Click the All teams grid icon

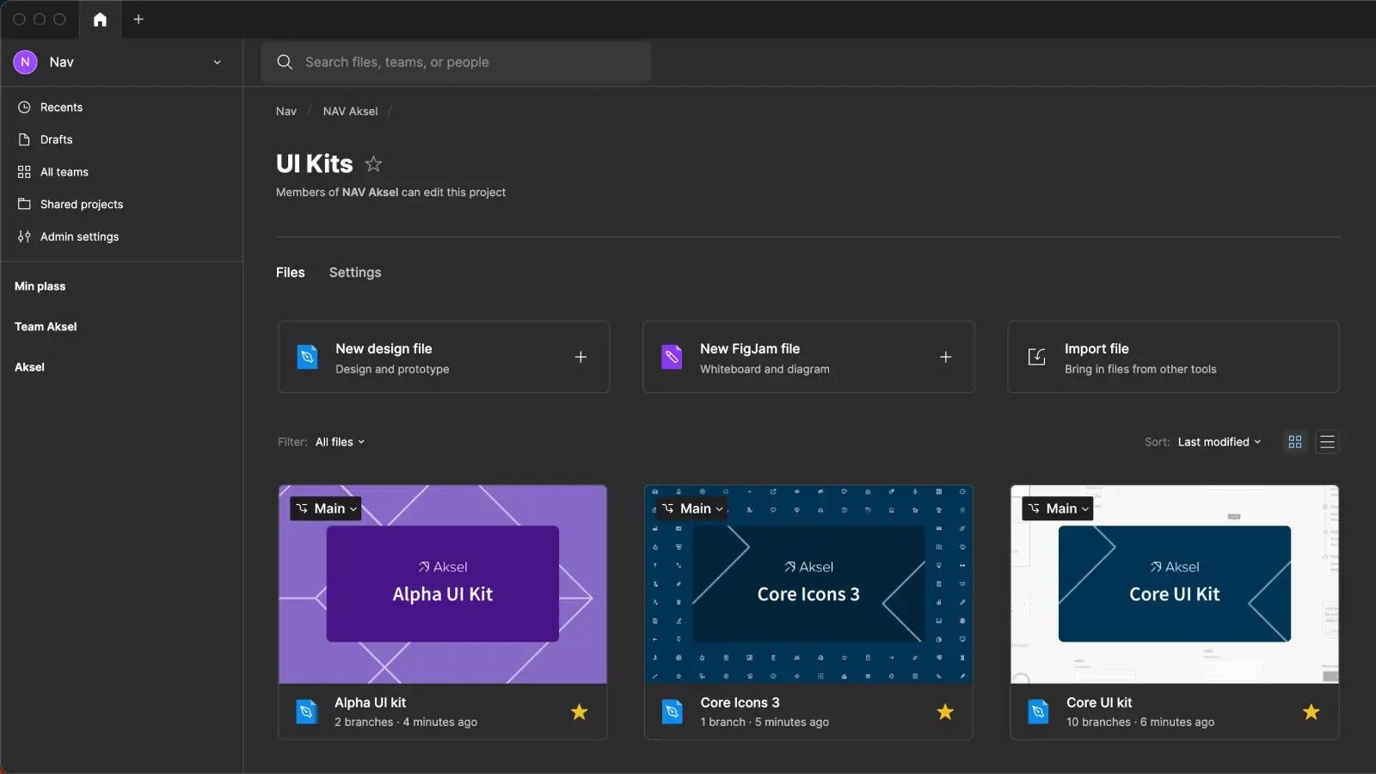24,172
